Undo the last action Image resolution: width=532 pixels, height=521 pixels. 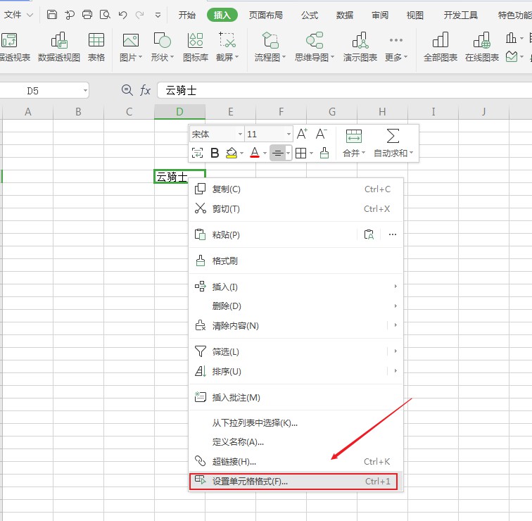click(122, 15)
